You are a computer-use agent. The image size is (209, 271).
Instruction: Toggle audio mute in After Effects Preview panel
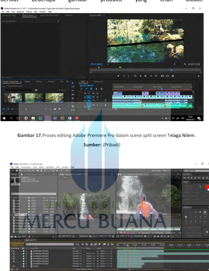click(x=203, y=178)
